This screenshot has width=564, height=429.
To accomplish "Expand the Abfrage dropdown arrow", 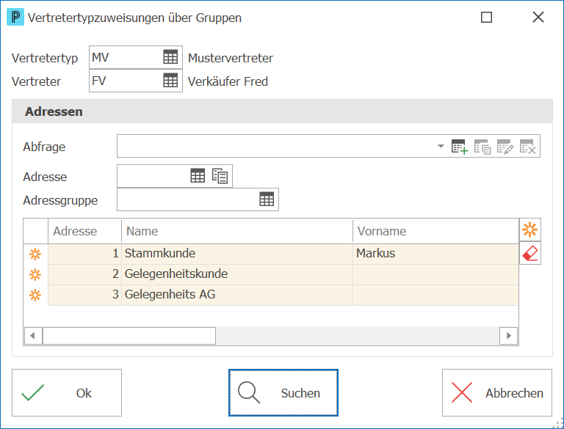I will click(441, 146).
